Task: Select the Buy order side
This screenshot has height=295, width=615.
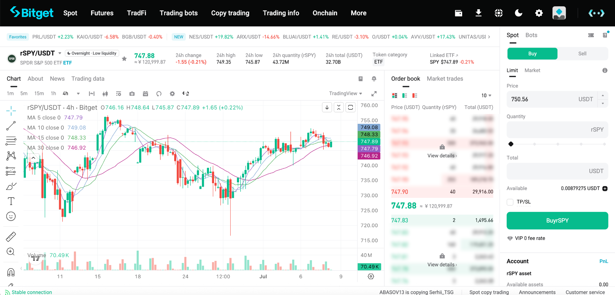Action: point(532,54)
